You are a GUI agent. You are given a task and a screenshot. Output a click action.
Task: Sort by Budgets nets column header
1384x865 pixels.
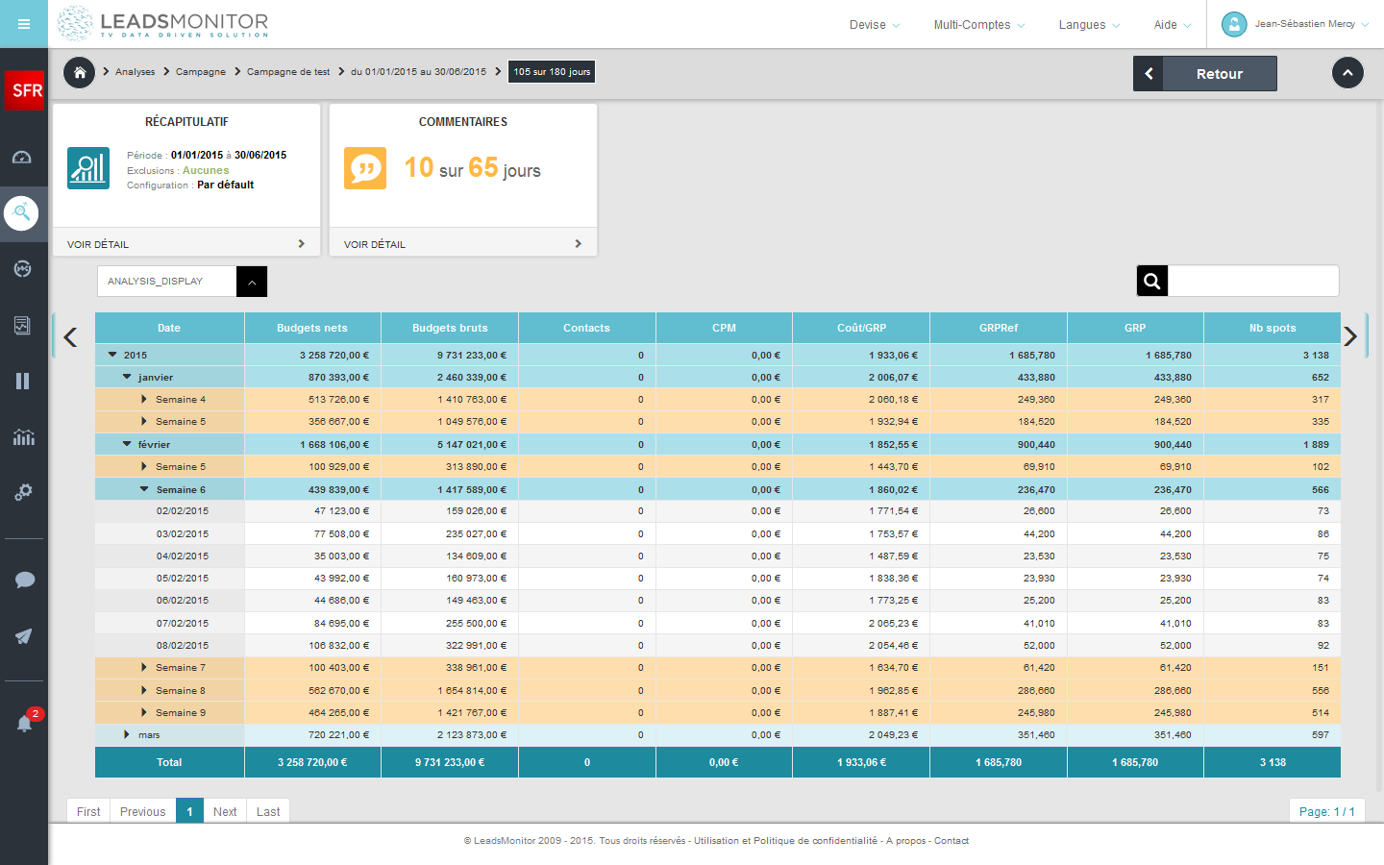tap(312, 328)
